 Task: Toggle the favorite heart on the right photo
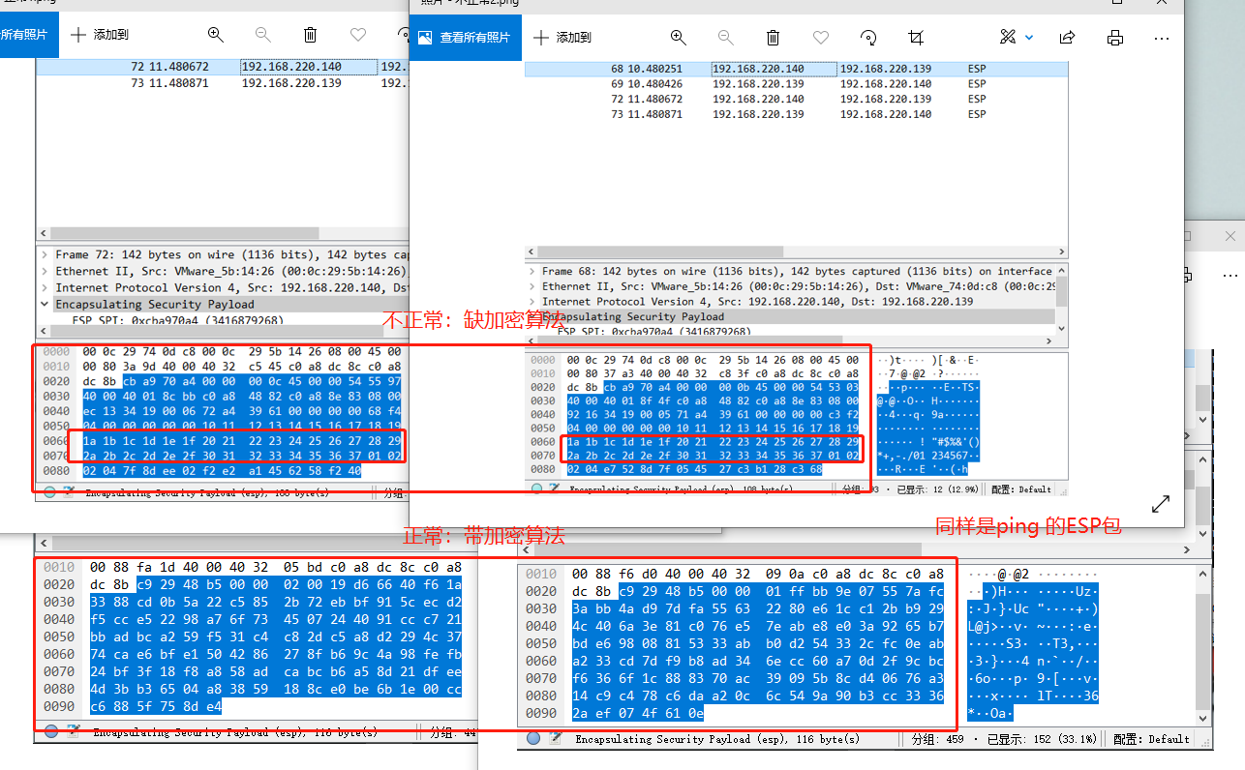(820, 38)
